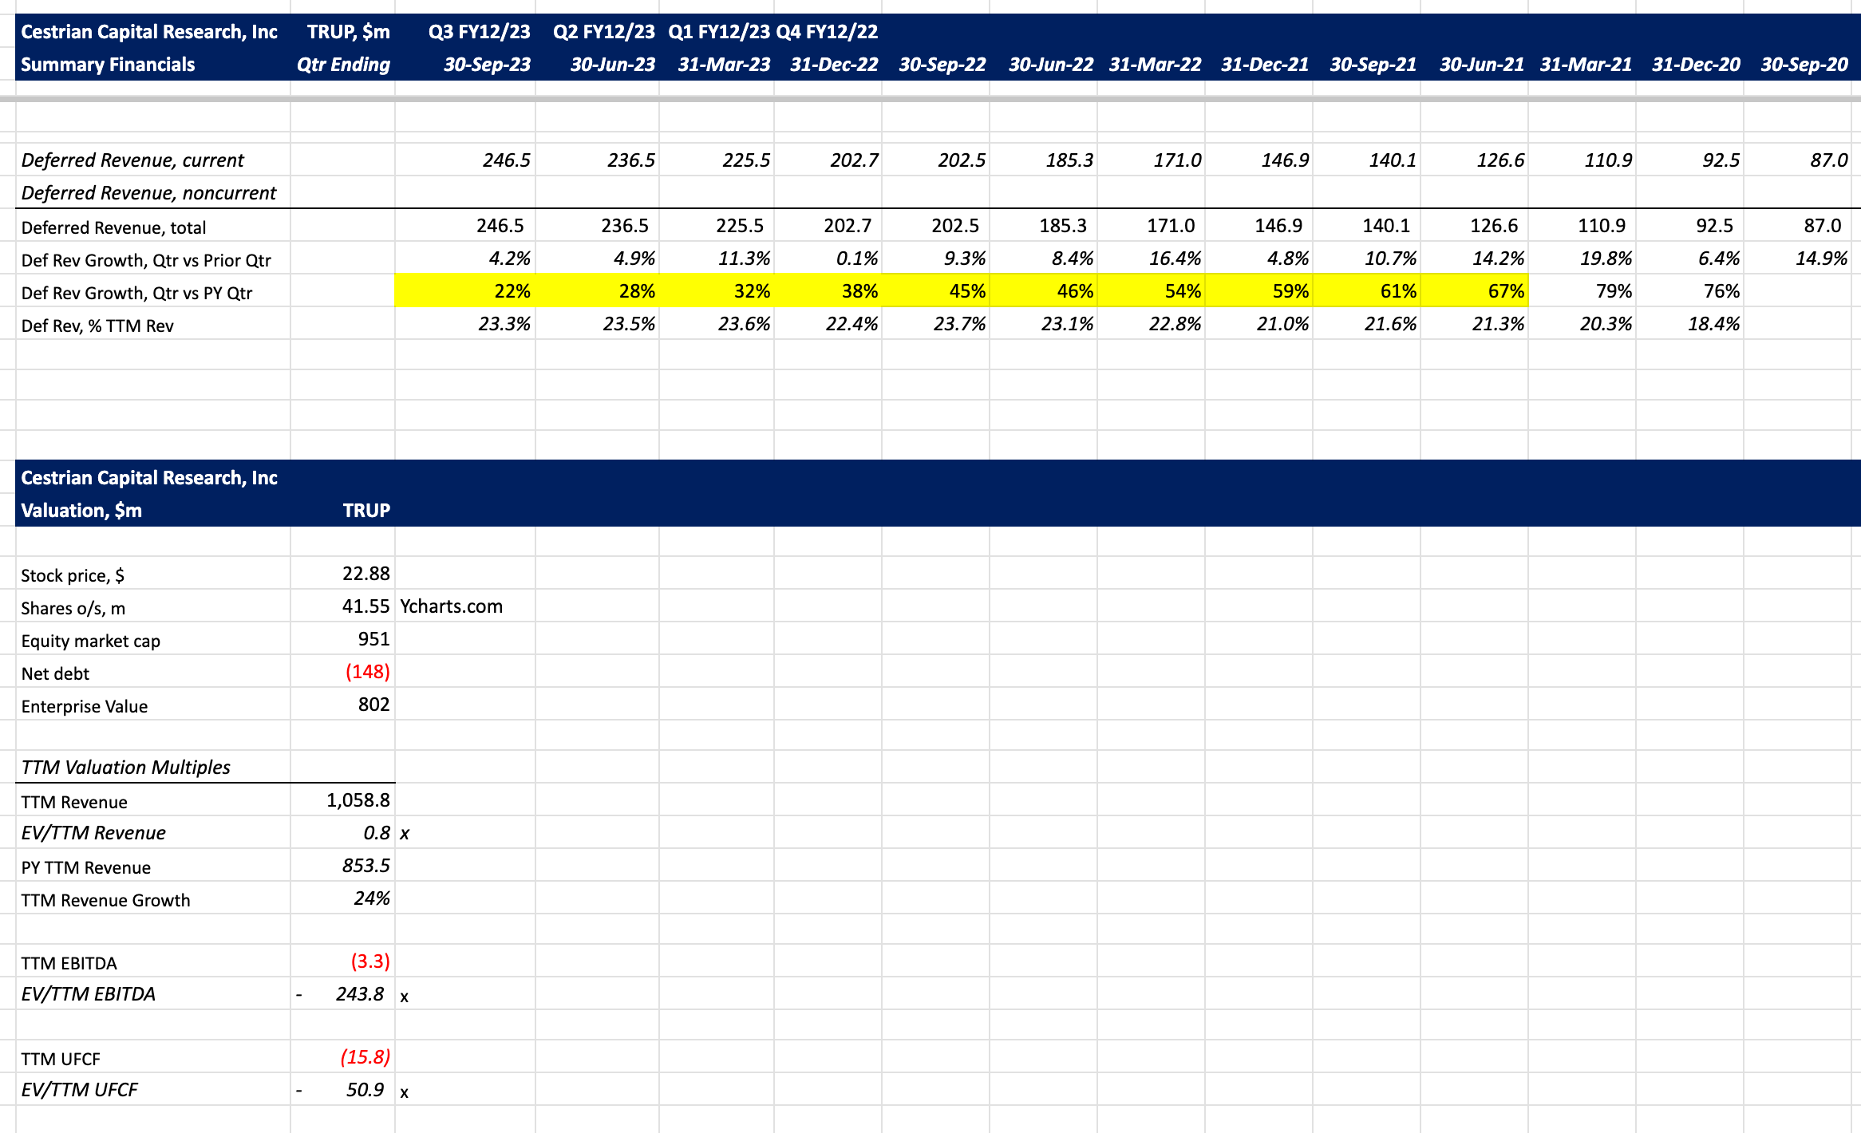
Task: Select the Equity market cap value 951
Action: [373, 639]
